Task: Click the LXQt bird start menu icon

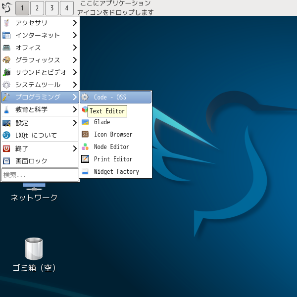Action: pyautogui.click(x=7, y=7)
